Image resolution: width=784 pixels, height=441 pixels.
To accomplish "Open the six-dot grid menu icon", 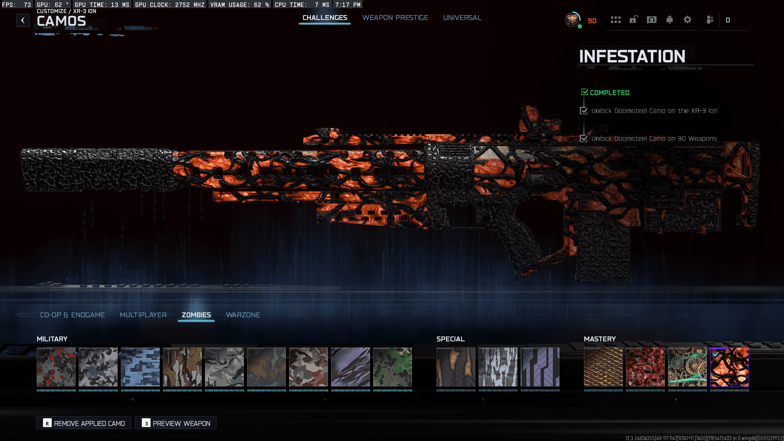I will 615,20.
